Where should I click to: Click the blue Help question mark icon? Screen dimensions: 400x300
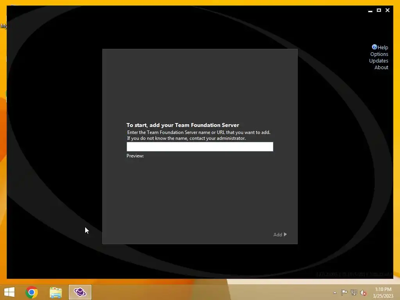tap(374, 47)
